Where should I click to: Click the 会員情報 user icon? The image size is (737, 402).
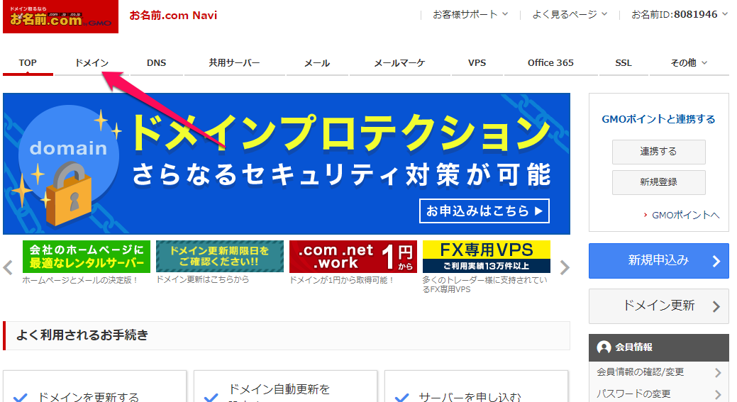click(x=604, y=347)
